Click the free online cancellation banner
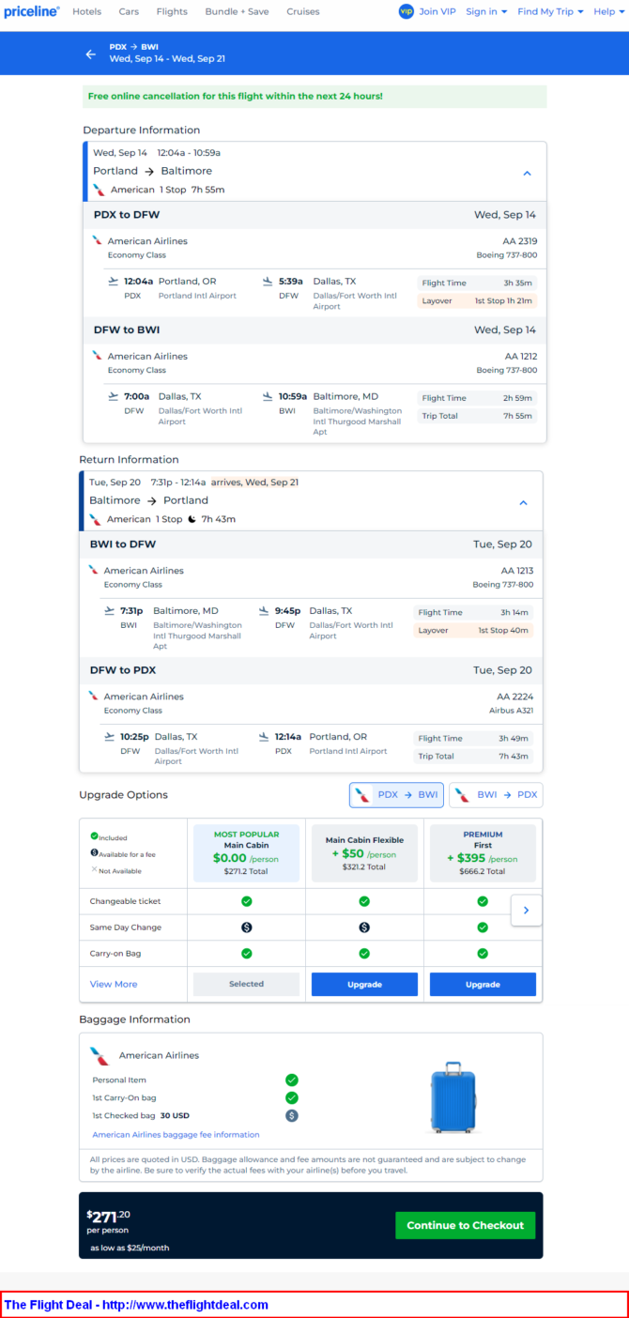 click(x=314, y=96)
